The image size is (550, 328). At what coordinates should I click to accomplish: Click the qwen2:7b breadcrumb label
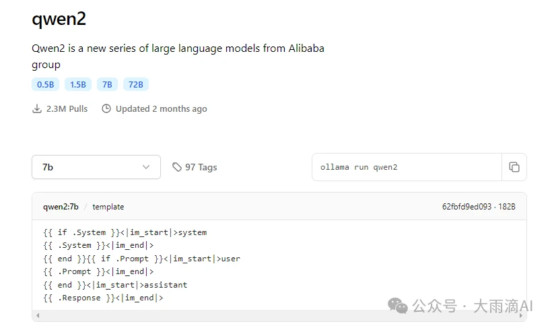coord(61,207)
